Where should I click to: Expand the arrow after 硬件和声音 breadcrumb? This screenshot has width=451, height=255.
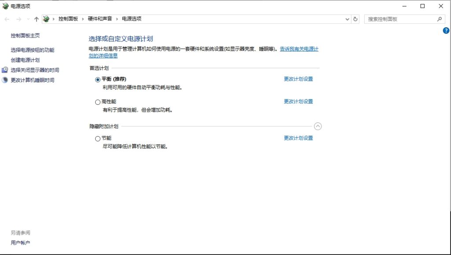(x=117, y=19)
